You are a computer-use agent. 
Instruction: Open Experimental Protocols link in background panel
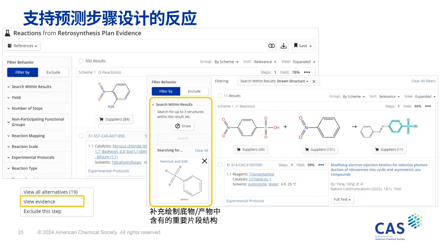[109, 171]
